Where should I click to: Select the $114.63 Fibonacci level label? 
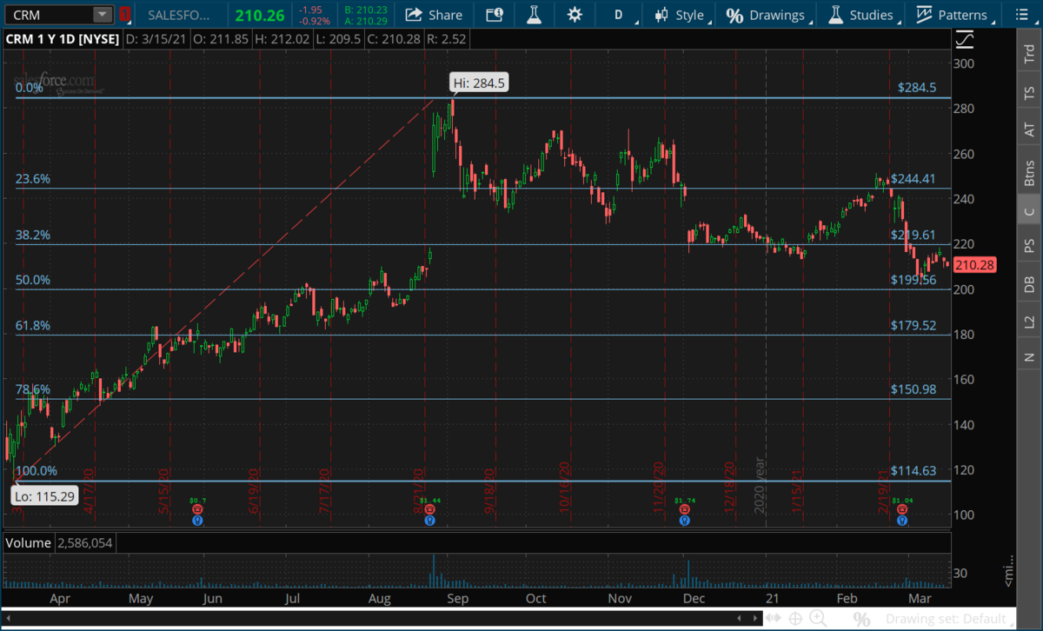[913, 471]
